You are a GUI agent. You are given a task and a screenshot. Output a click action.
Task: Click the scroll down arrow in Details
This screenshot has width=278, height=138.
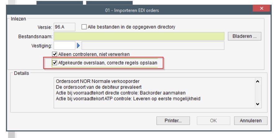pos(257,104)
